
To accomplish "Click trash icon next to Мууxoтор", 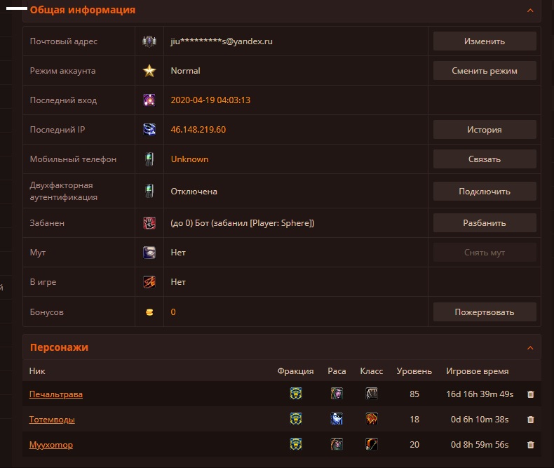I will point(530,445).
